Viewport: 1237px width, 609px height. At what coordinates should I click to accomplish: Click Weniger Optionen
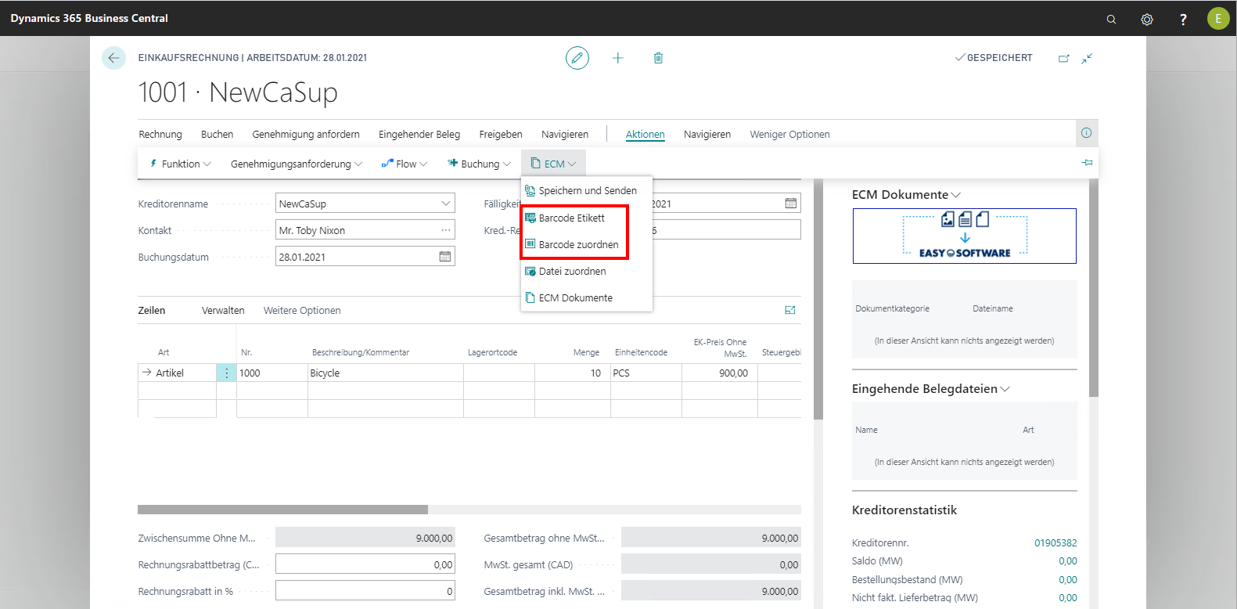pos(789,134)
